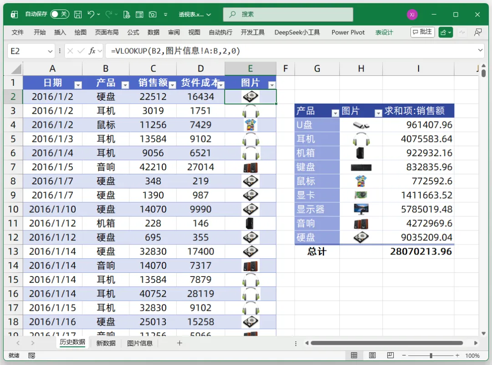Click the macro recording icon in status bar
The image size is (492, 365).
coord(32,355)
